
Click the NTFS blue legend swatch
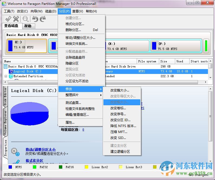(x=10, y=167)
